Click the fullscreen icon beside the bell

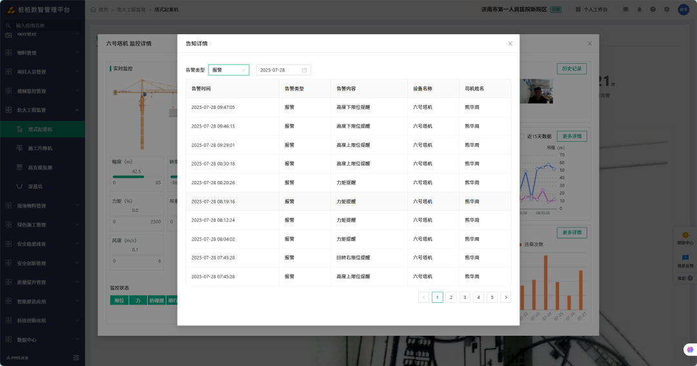click(x=625, y=9)
